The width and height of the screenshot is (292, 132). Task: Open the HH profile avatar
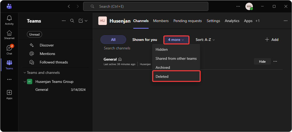click(x=249, y=6)
